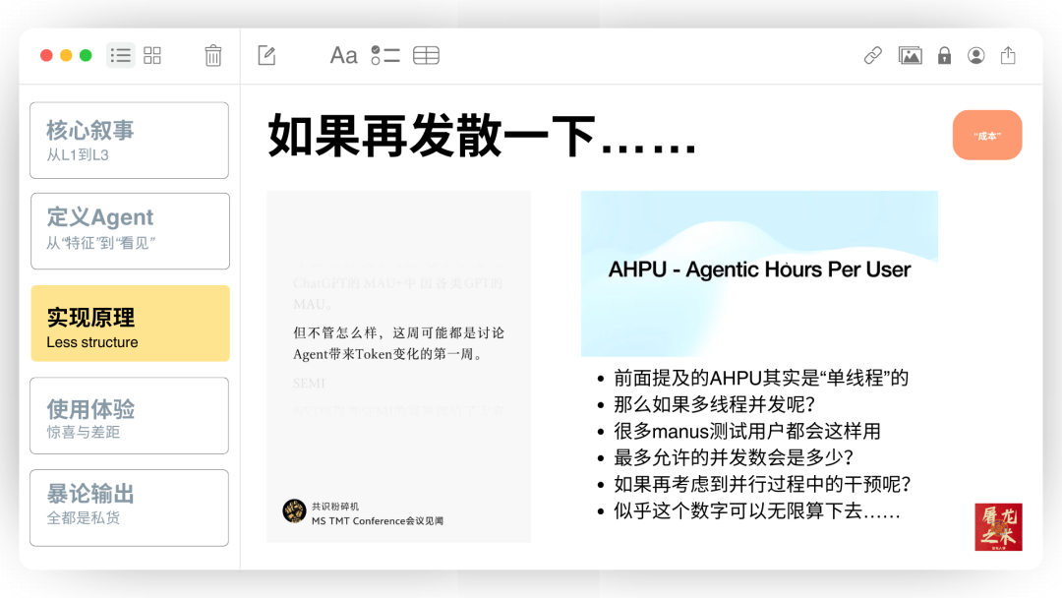Open the image picker icon
This screenshot has width=1062, height=598.
[911, 55]
